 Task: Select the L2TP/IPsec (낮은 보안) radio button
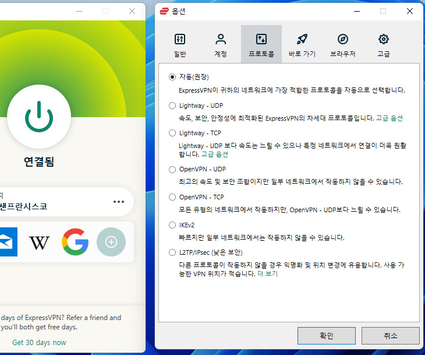coord(172,252)
